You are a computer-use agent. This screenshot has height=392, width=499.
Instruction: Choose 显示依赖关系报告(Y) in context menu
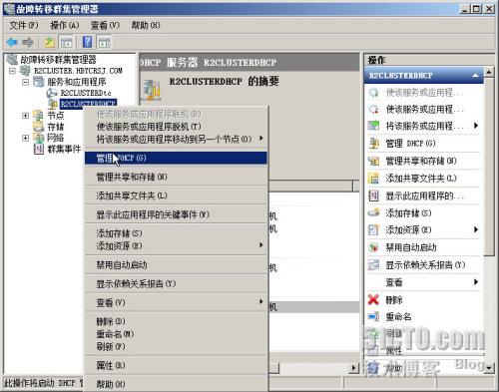[176, 284]
